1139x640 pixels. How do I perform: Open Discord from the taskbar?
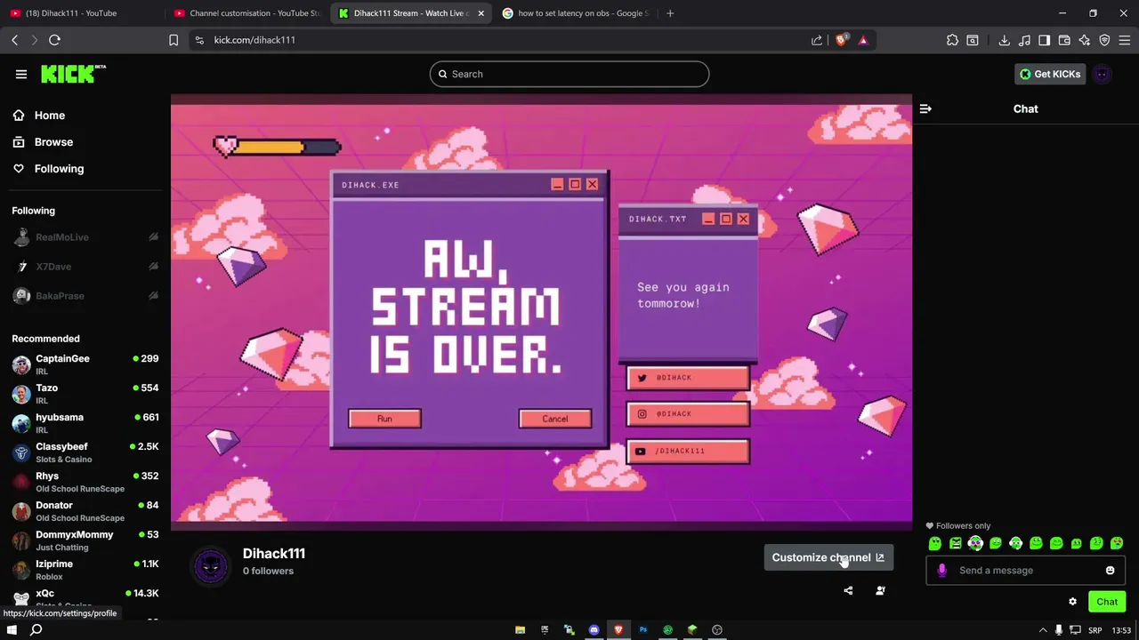(594, 629)
